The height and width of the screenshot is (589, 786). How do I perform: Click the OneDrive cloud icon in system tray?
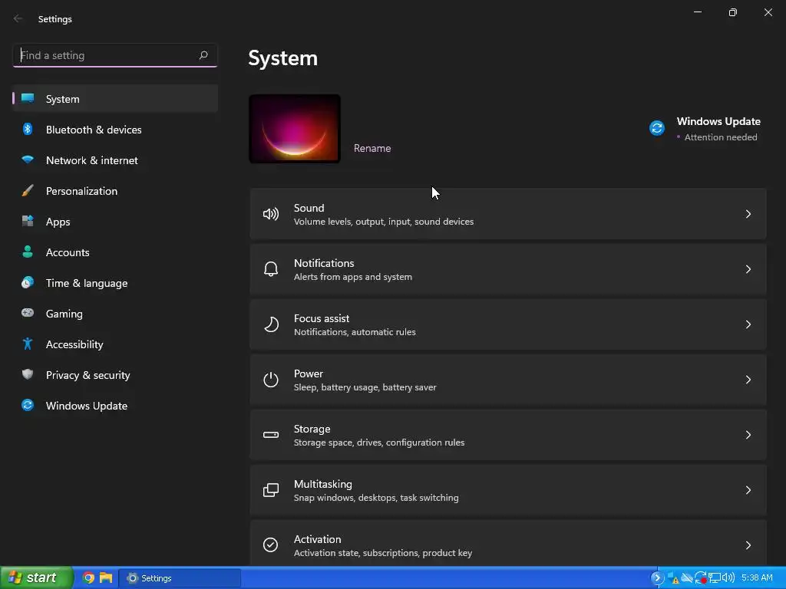[x=687, y=578]
